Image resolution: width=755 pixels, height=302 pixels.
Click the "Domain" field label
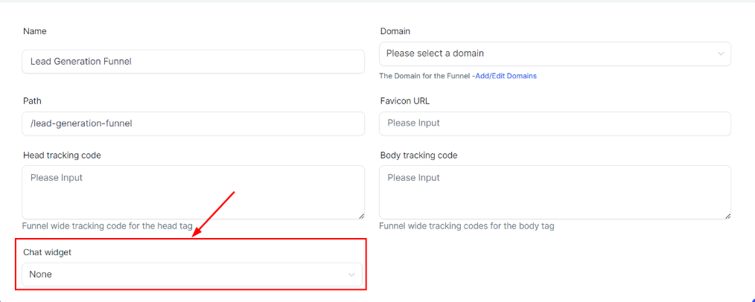click(x=395, y=31)
